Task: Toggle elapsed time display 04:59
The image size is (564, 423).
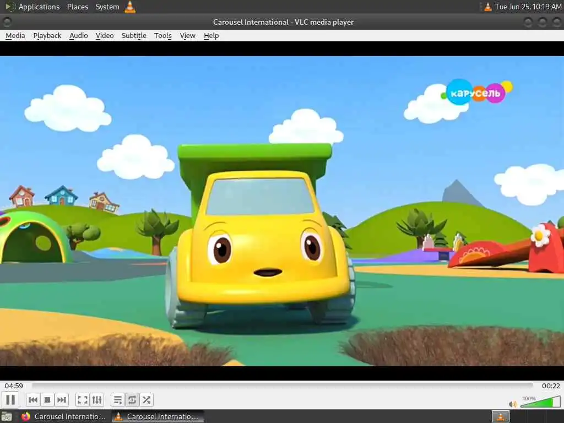Action: tap(14, 386)
